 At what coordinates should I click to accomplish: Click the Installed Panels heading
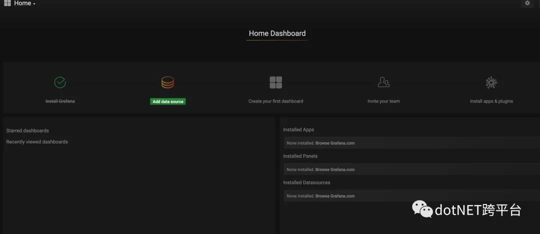[300, 156]
